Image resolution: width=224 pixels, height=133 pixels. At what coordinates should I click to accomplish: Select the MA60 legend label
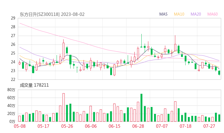[212, 14]
